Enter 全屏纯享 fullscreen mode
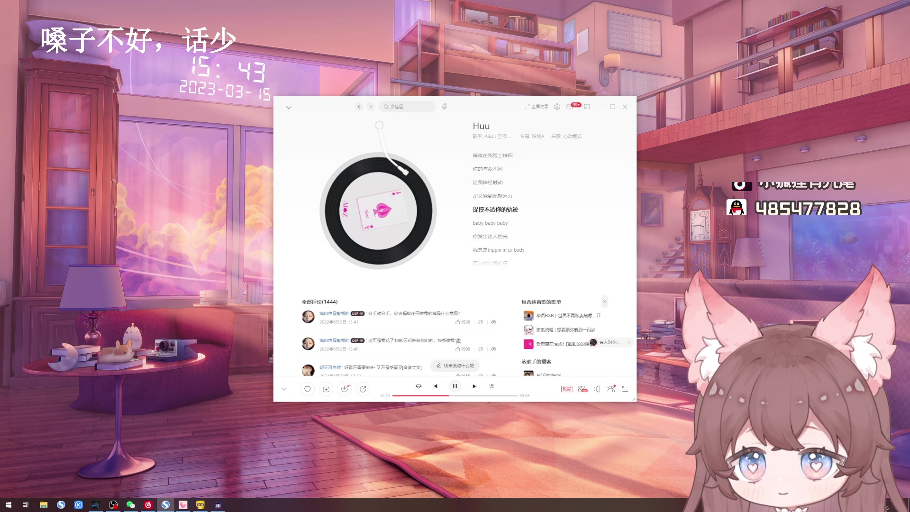The width and height of the screenshot is (910, 512). tap(537, 107)
